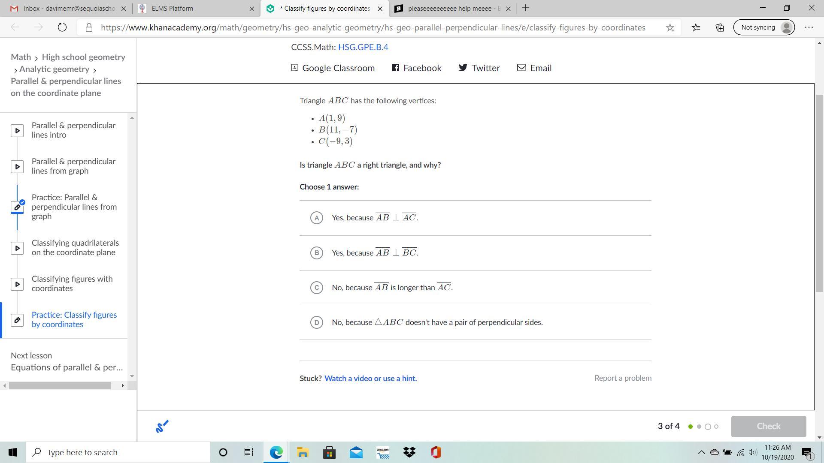Image resolution: width=824 pixels, height=463 pixels.
Task: Click the pencil icon for Practice: Classify figures
Action: point(17,320)
